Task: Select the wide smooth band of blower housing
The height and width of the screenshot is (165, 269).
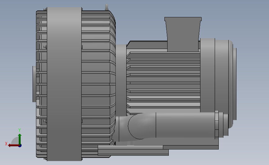Action: 64,84
